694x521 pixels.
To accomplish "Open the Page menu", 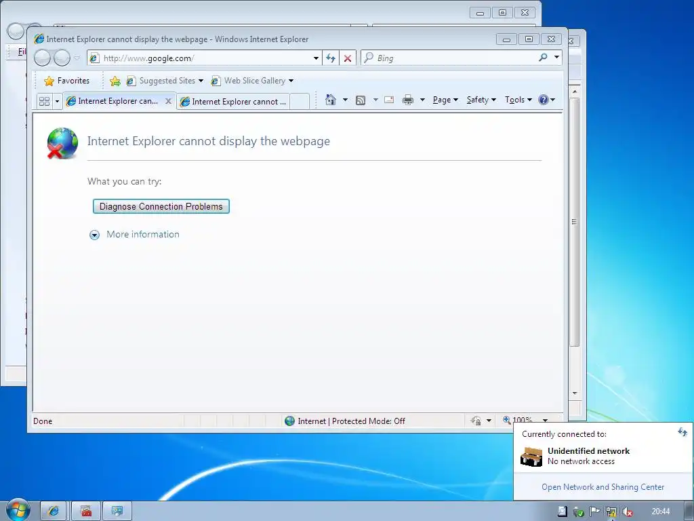I will [x=445, y=100].
